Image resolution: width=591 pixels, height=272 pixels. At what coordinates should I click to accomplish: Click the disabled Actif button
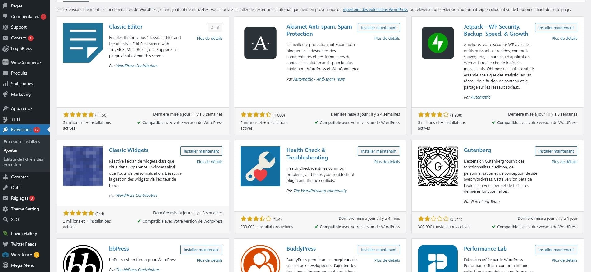(x=215, y=28)
